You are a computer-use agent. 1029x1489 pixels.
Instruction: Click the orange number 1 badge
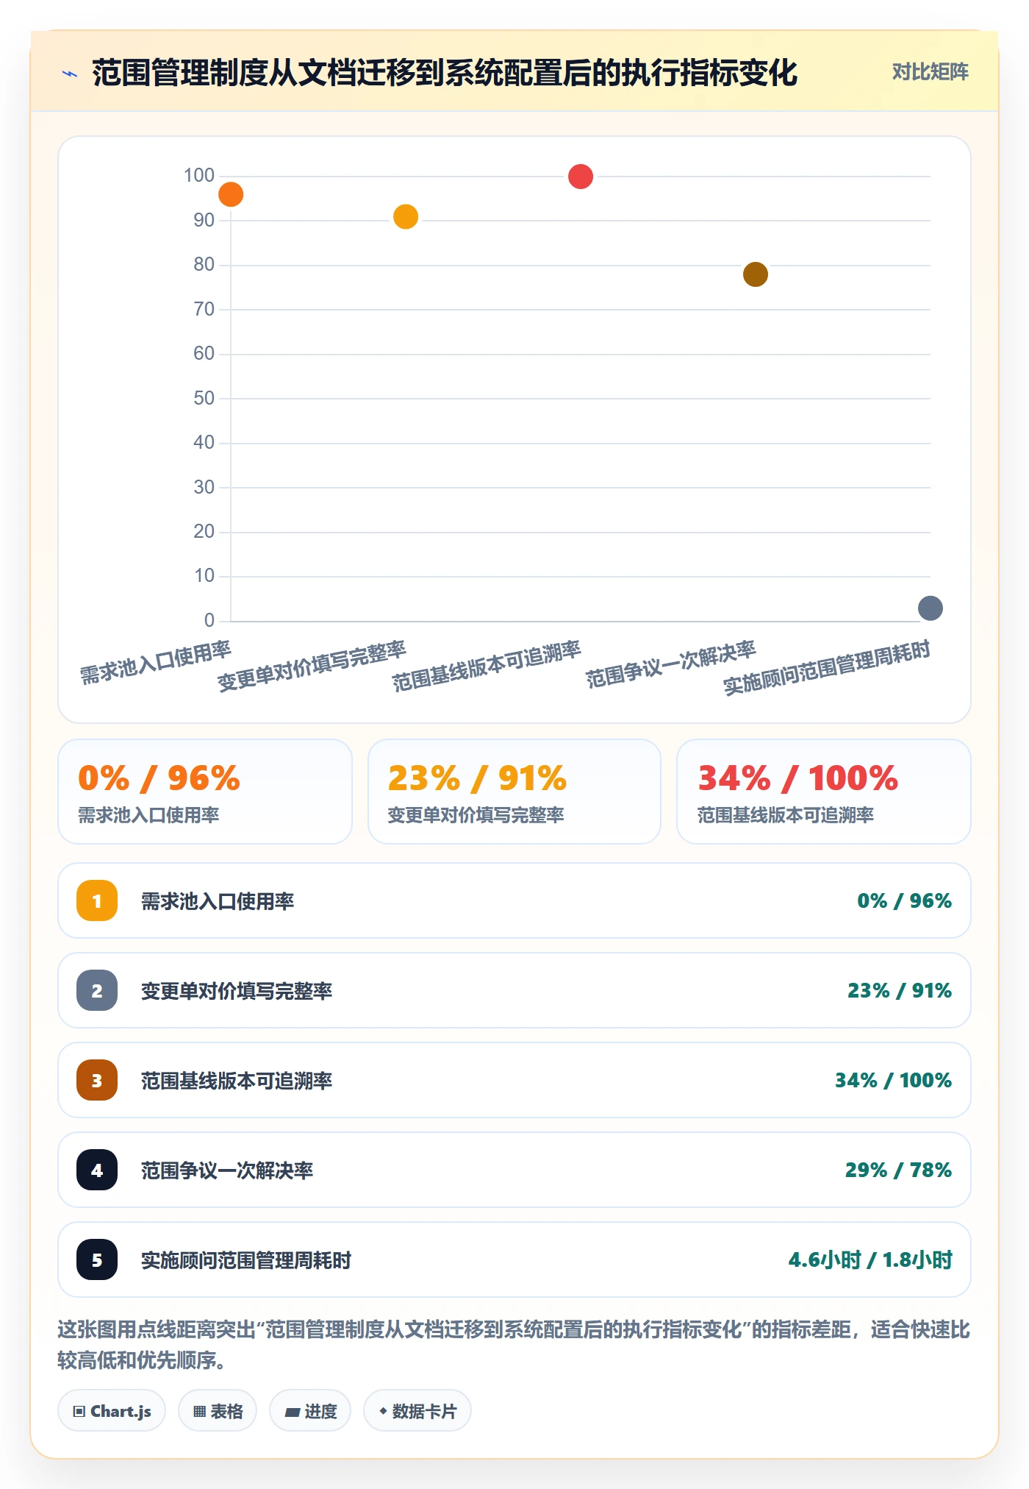[x=97, y=900]
